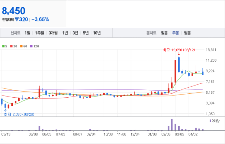Click the 10/08 date axis label
This screenshot has width=225, height=144.
[x=108, y=134]
